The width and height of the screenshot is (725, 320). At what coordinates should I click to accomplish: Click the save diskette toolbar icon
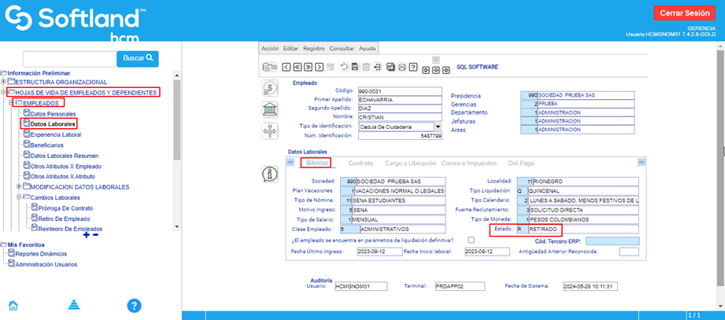355,68
